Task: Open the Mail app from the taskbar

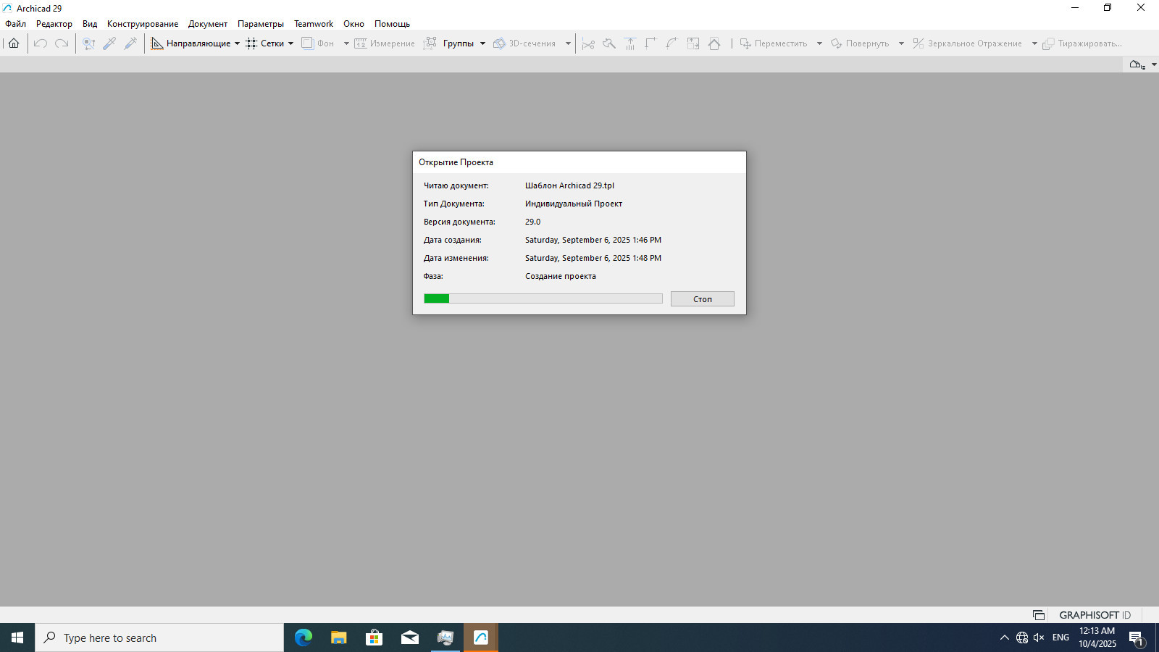Action: 409,638
